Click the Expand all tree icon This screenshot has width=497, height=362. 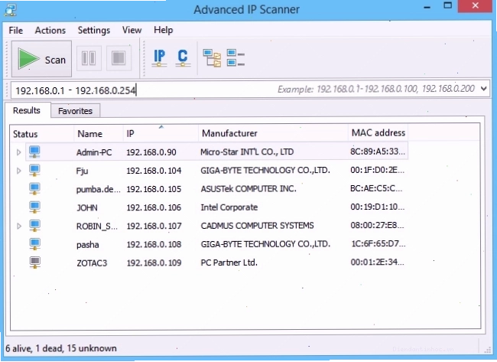point(212,58)
